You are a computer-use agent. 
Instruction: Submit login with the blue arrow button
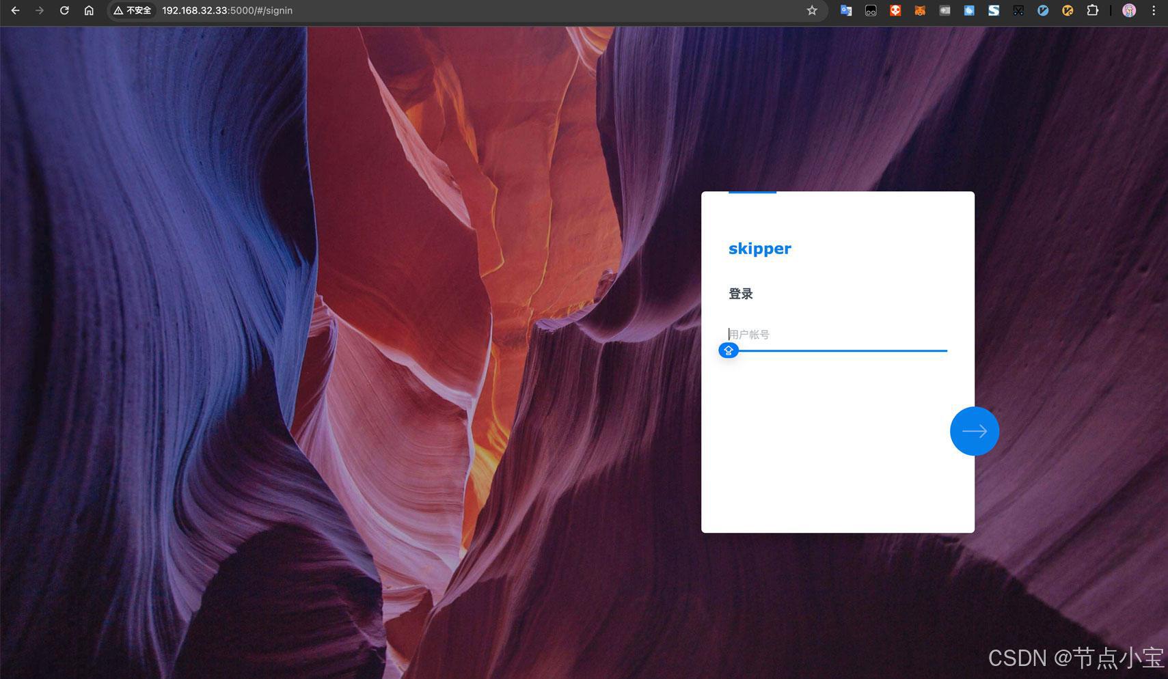point(975,431)
